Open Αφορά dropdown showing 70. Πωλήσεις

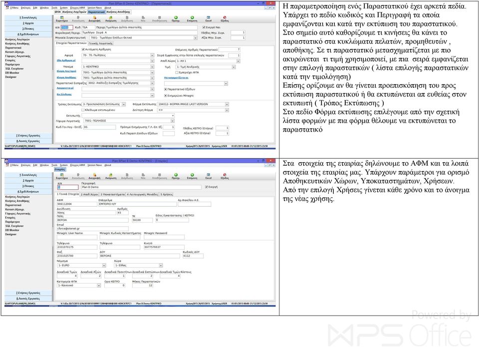pos(152,55)
